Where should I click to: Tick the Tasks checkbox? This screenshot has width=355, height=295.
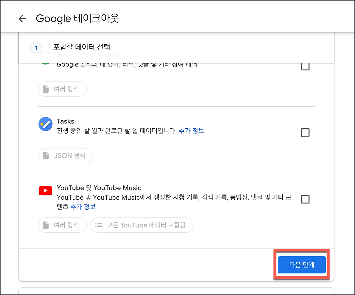click(305, 133)
